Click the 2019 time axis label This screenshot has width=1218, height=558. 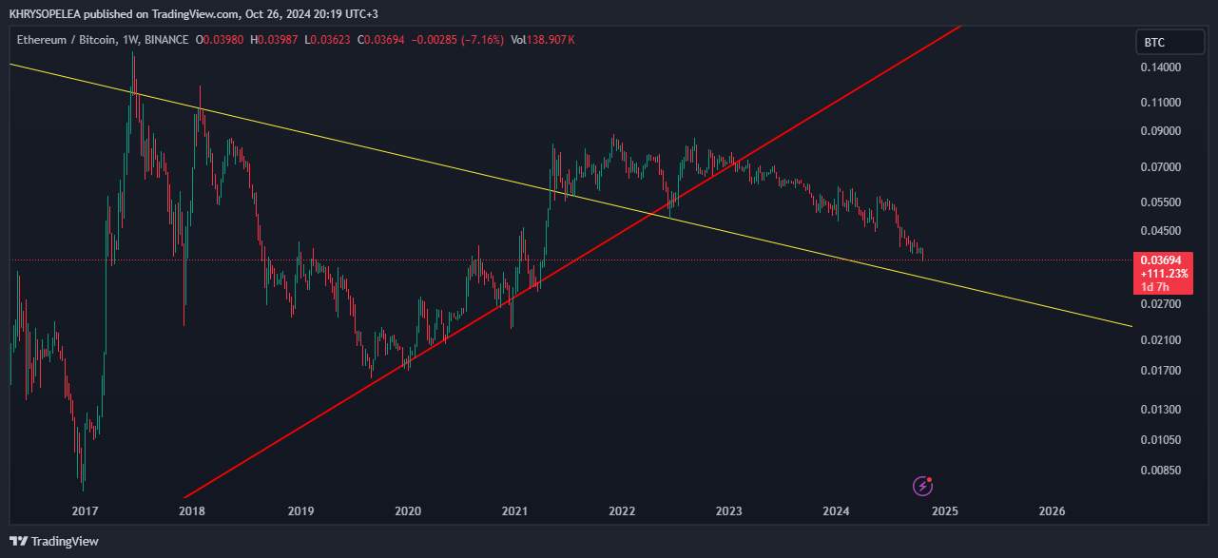300,511
